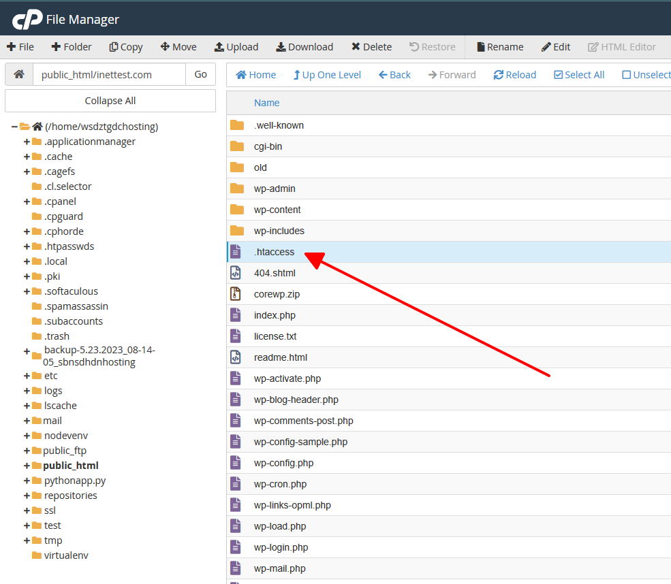Viewport: 671px width, 584px height.
Task: Click the Upload toolbar icon
Action: click(x=219, y=47)
